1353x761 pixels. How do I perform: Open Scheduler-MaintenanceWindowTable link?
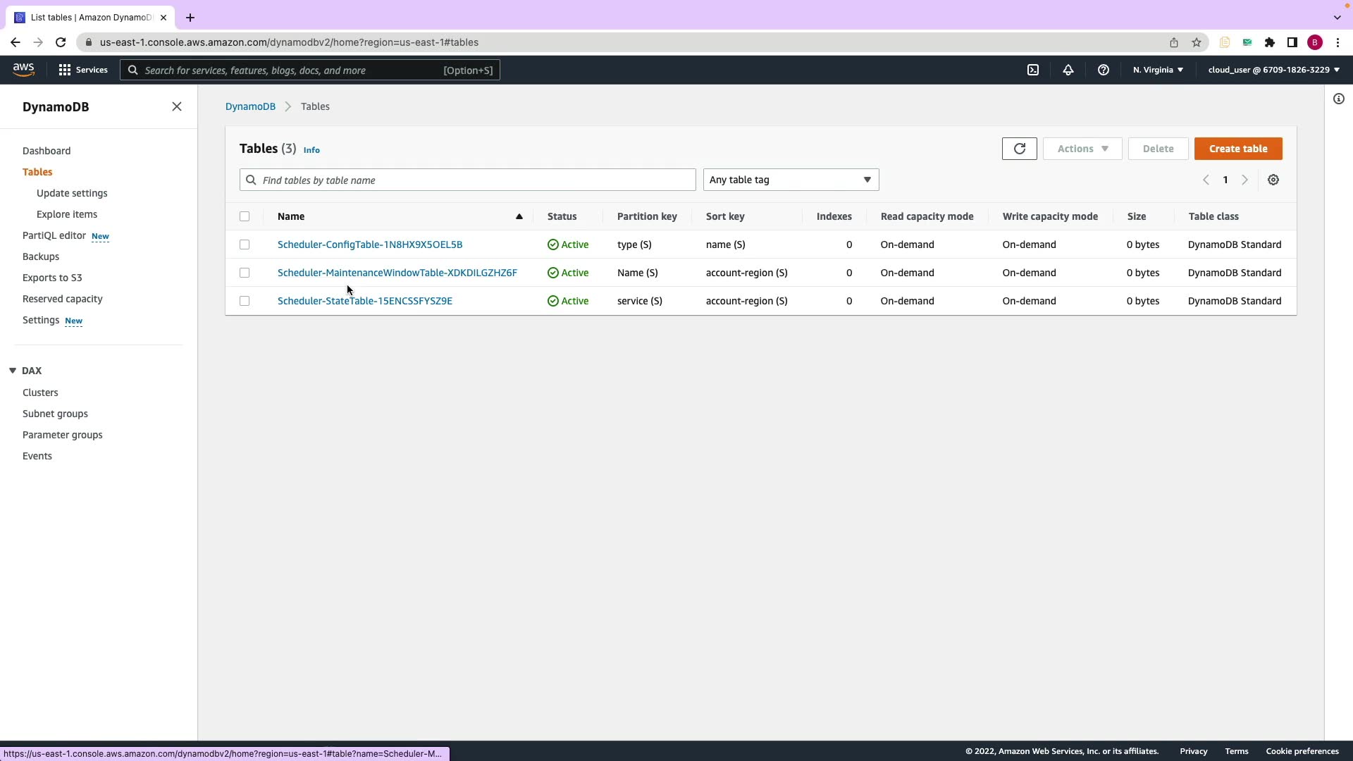click(397, 273)
